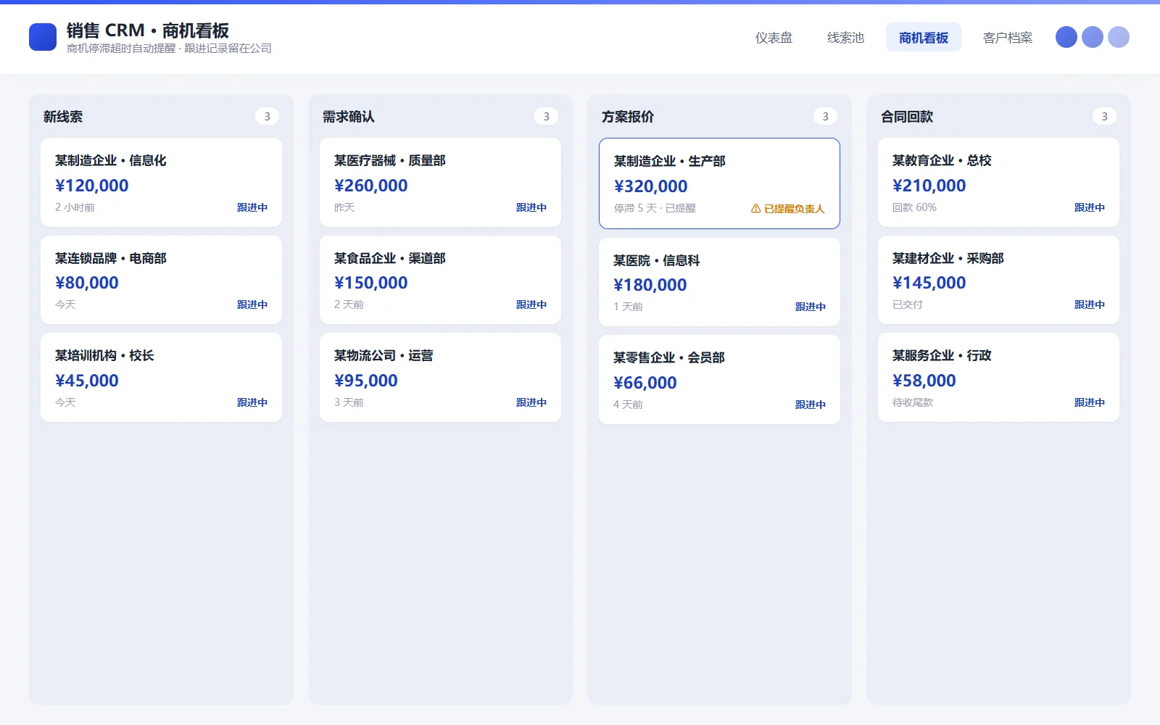Click the darkest blue avatar circle
Screen dimensions: 1160x725
tap(1066, 37)
